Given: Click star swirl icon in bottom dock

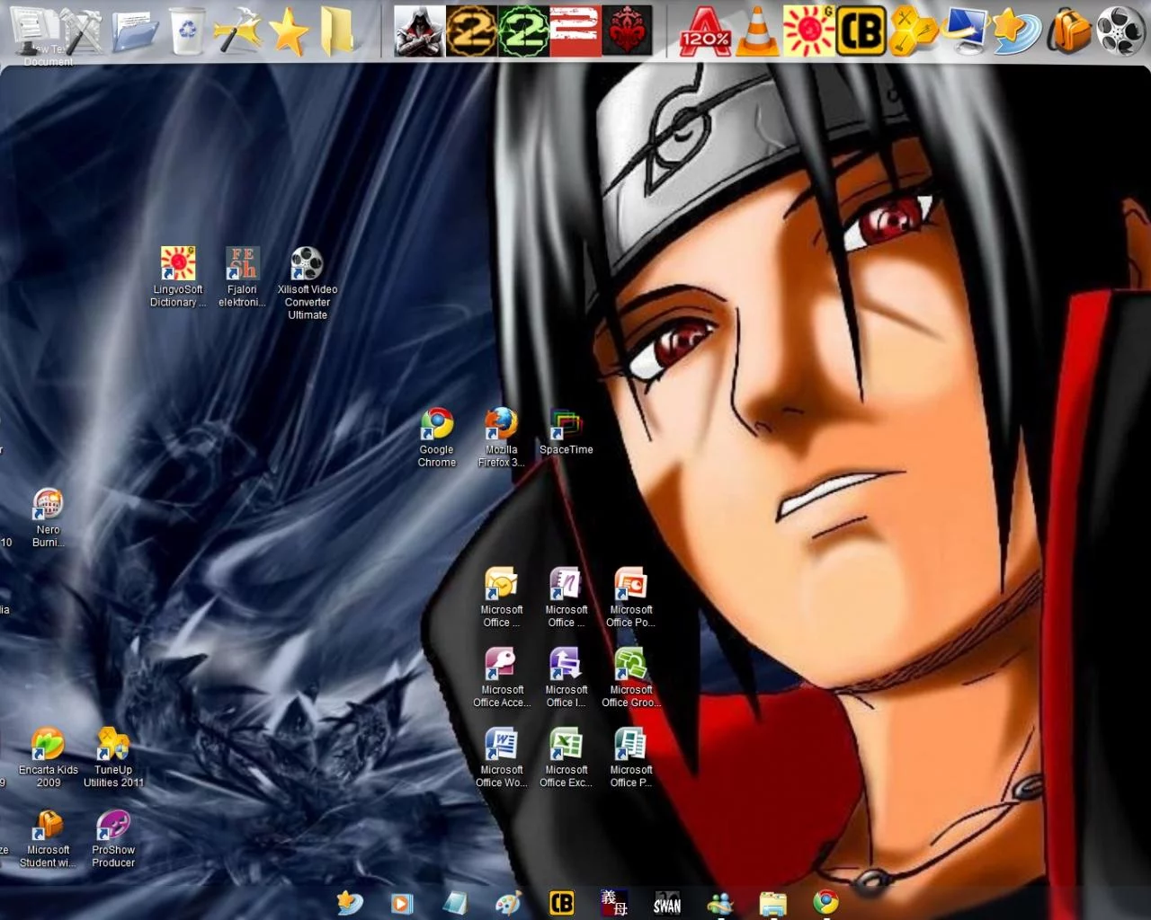Looking at the screenshot, I should pos(350,902).
